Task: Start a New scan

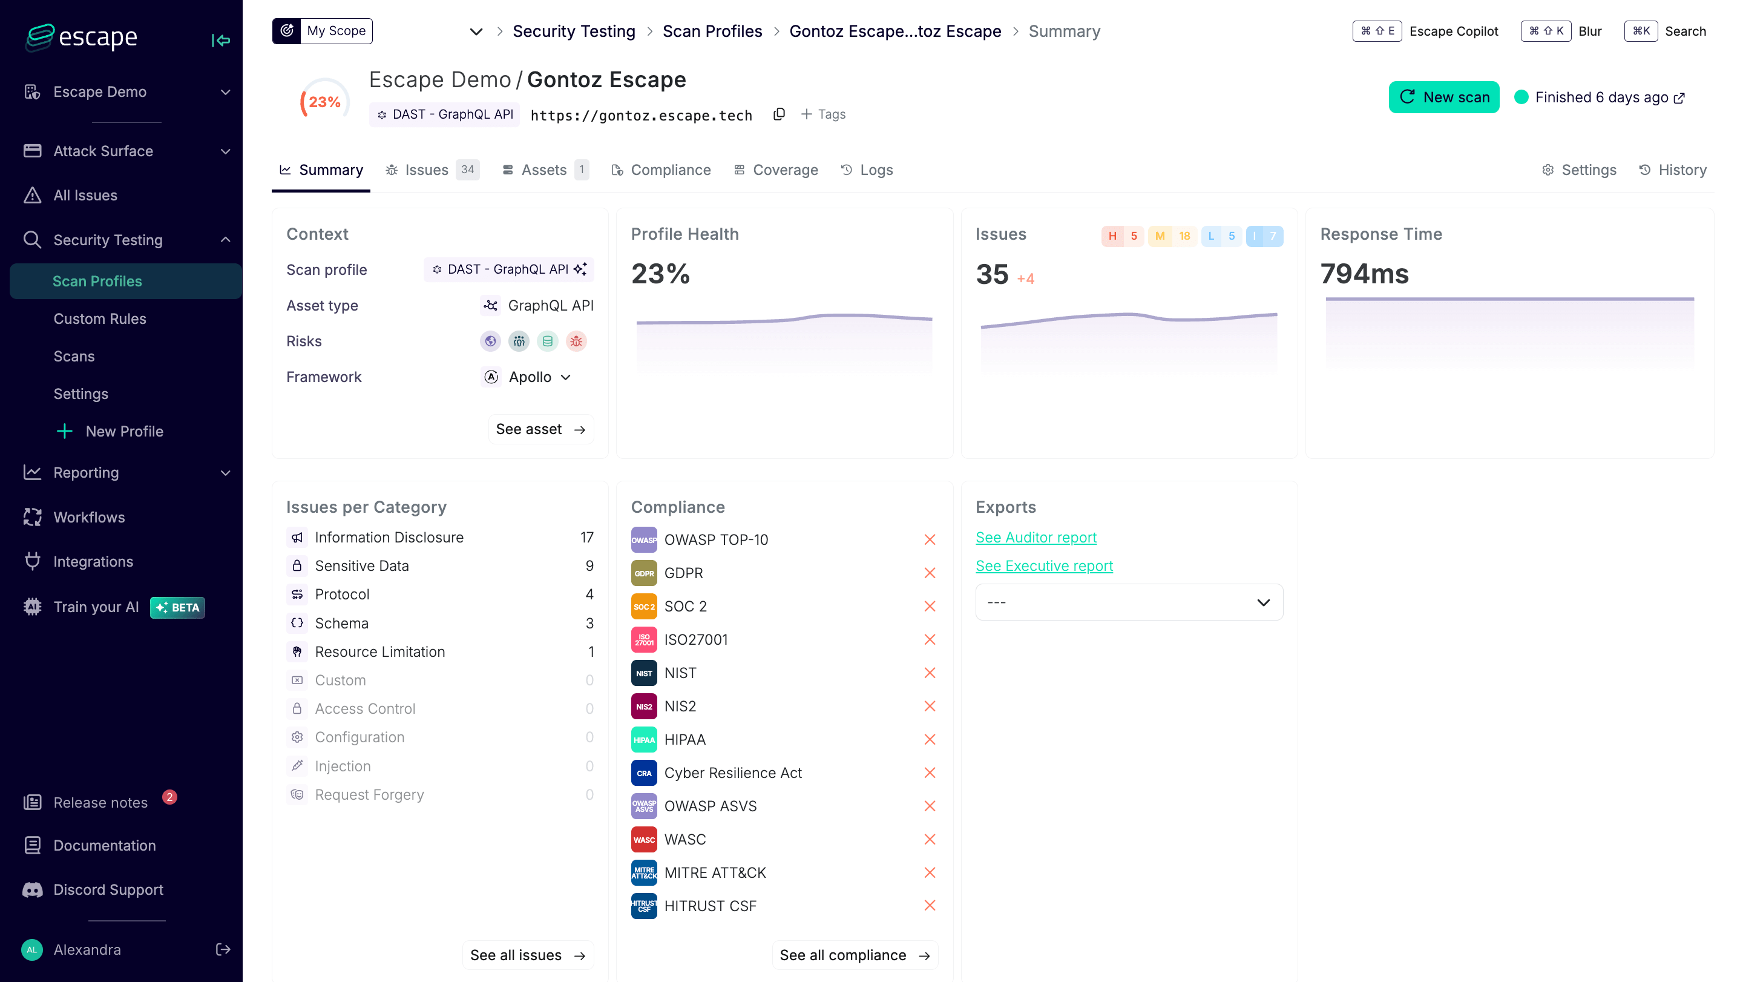Action: point(1443,97)
